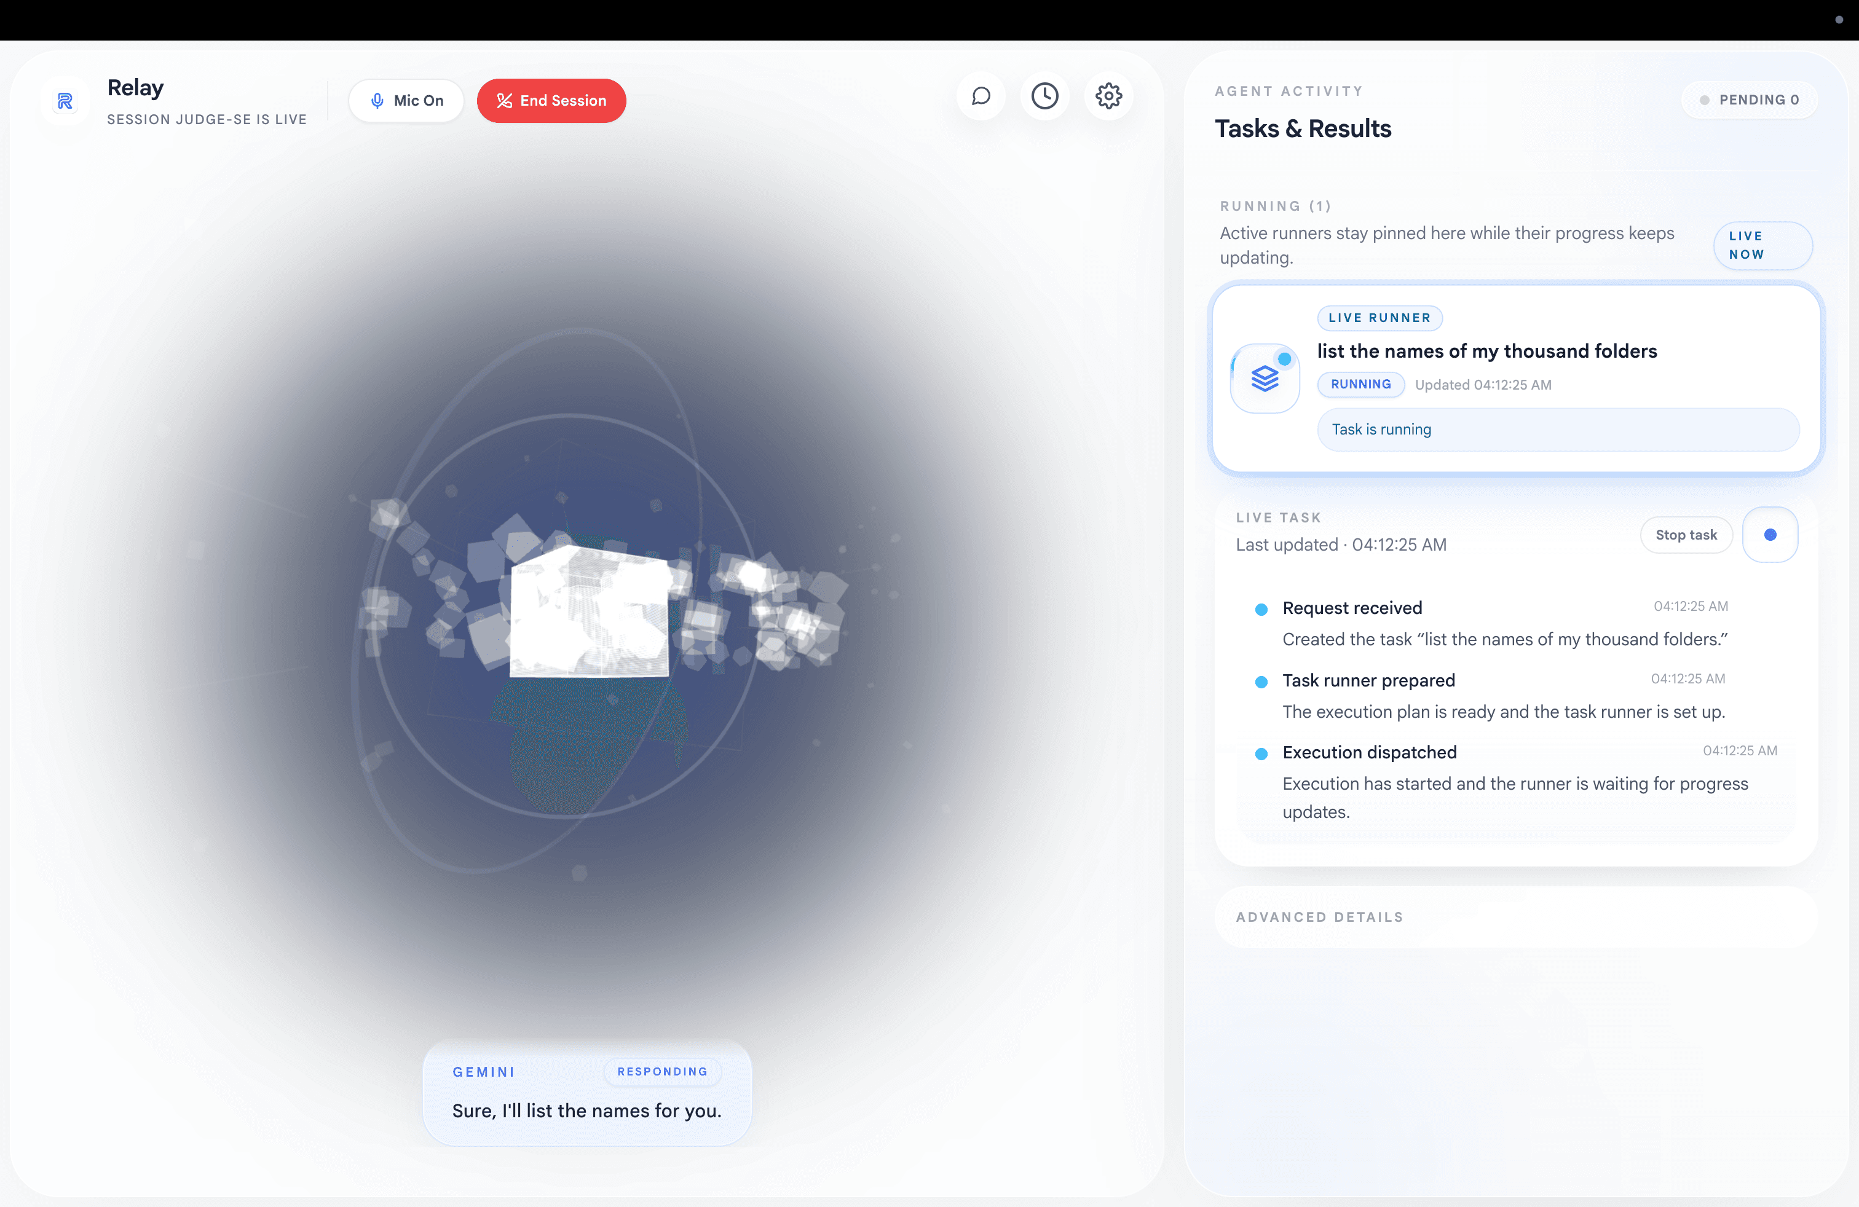This screenshot has width=1859, height=1207.
Task: Click the blue dot indicator beside Stop task
Action: (1770, 535)
